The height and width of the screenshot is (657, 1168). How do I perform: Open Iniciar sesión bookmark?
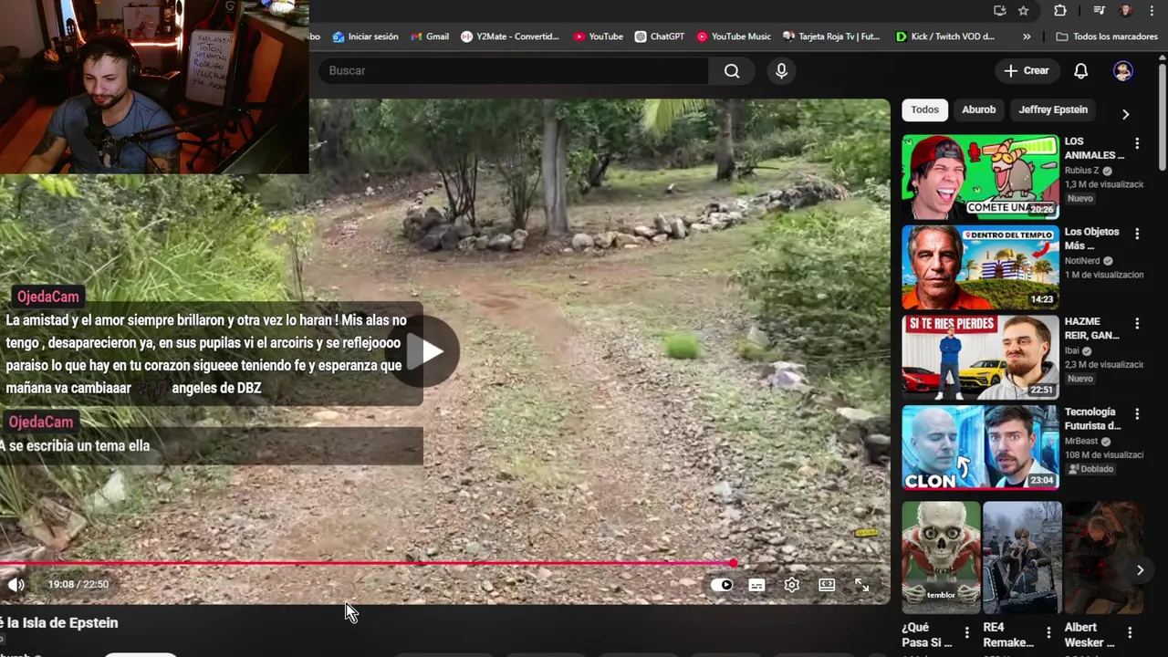point(365,36)
